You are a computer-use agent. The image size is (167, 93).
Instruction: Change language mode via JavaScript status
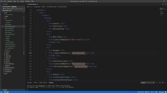pos(161,92)
